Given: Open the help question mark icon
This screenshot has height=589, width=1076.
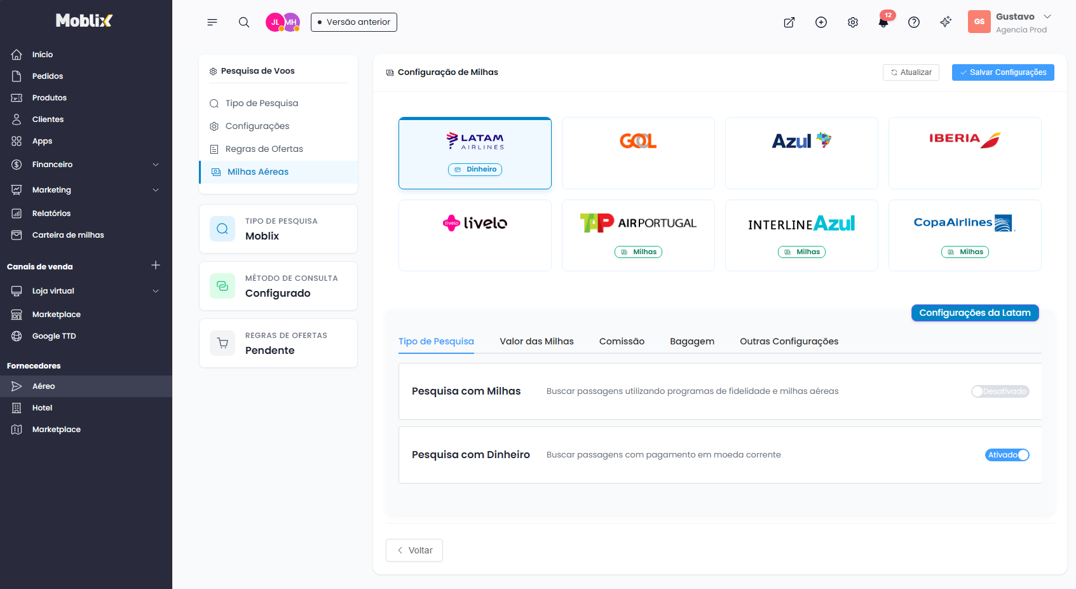Looking at the screenshot, I should [914, 22].
